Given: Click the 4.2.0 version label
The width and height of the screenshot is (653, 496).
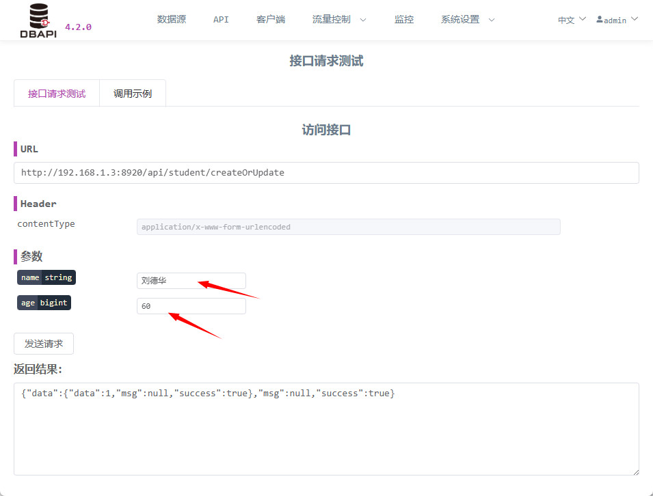Looking at the screenshot, I should tap(79, 27).
